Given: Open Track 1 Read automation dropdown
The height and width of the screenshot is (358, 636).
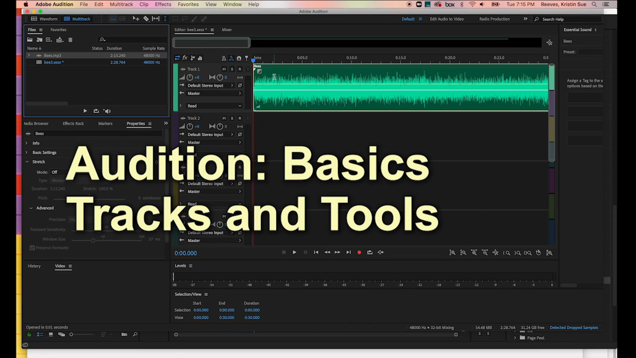Looking at the screenshot, I should click(x=214, y=106).
